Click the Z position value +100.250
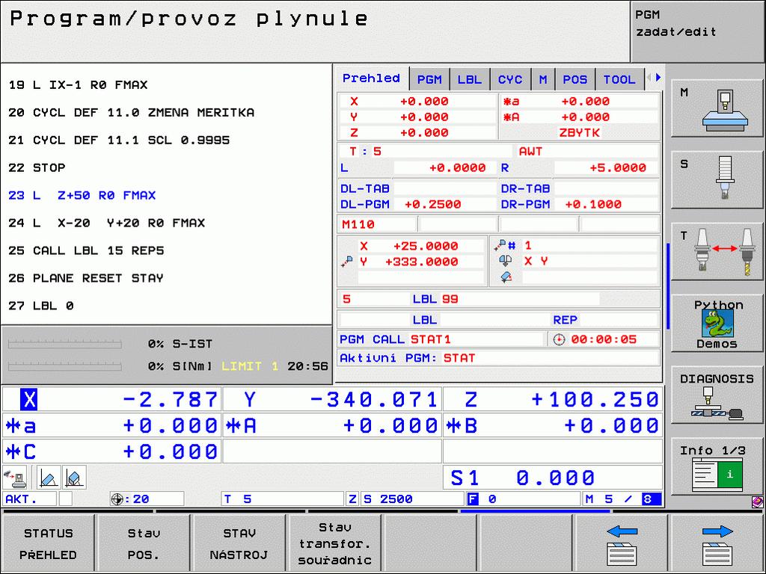766x574 pixels. click(x=595, y=400)
